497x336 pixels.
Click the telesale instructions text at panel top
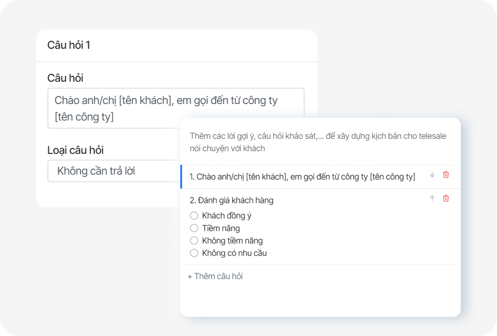[318, 142]
